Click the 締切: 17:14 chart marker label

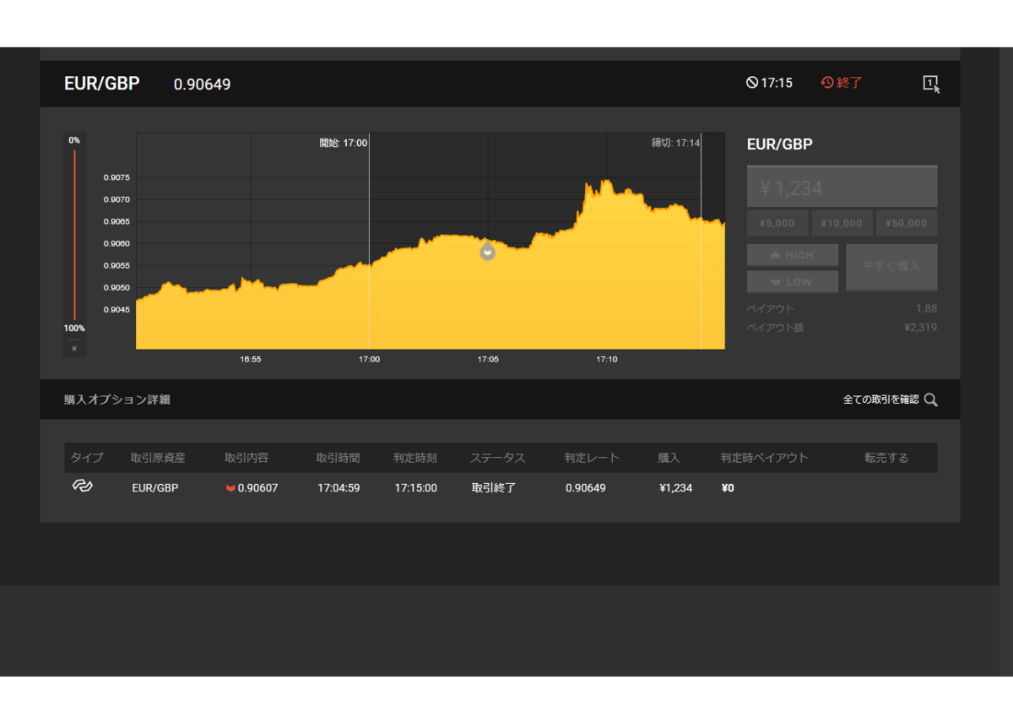click(675, 143)
